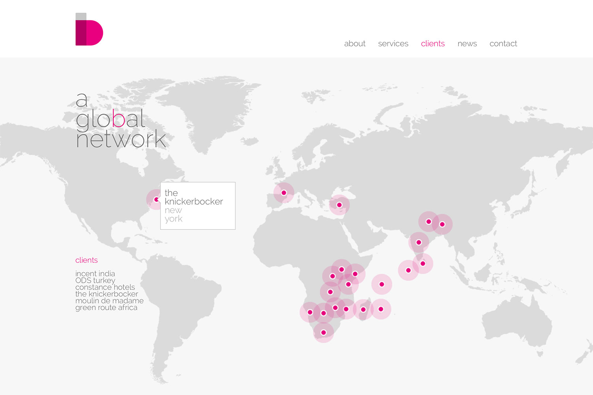Select the Seychelles marker in Indian Ocean
Image resolution: width=593 pixels, height=395 pixels.
click(381, 284)
